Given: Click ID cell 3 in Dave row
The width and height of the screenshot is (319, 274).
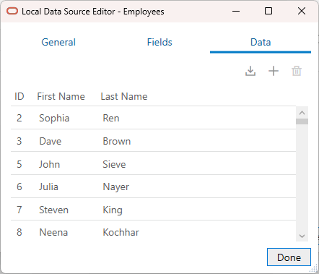Looking at the screenshot, I should click(19, 141).
